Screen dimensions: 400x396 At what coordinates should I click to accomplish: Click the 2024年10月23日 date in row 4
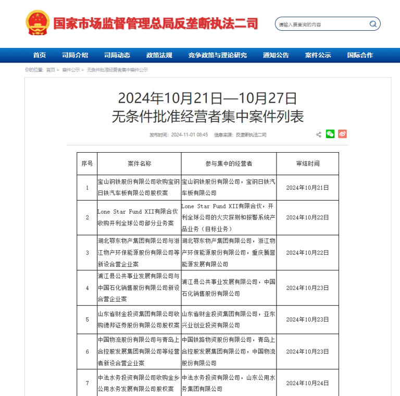point(307,288)
